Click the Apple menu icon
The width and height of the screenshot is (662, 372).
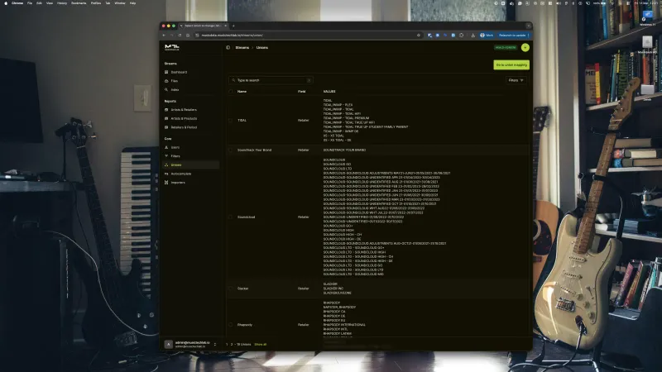(6, 3)
